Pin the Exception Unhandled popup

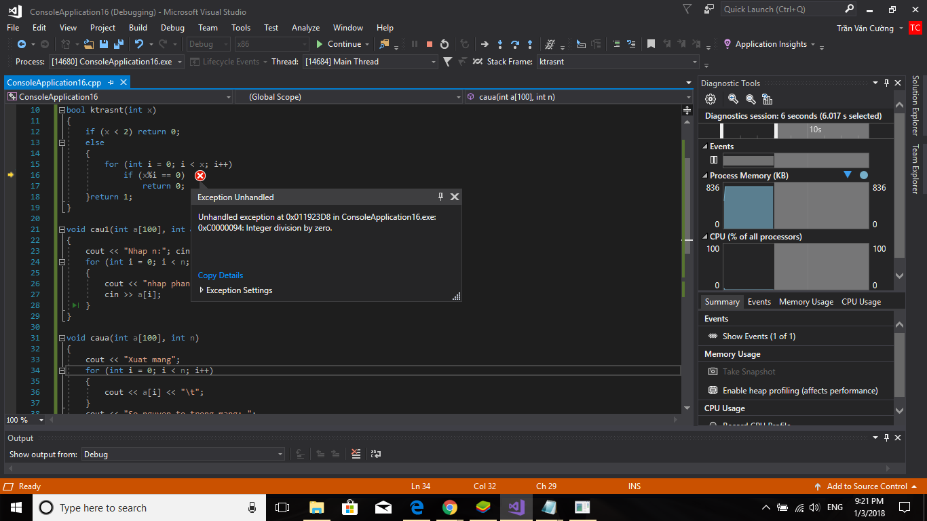pos(440,197)
